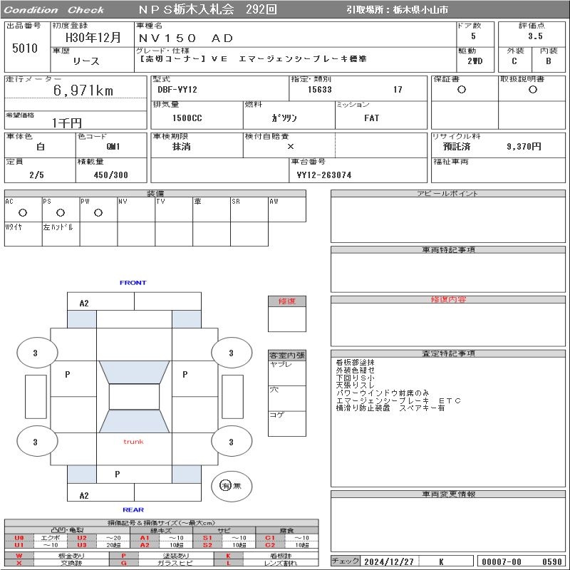Click the A2 mark on the rear bumper

click(x=84, y=496)
